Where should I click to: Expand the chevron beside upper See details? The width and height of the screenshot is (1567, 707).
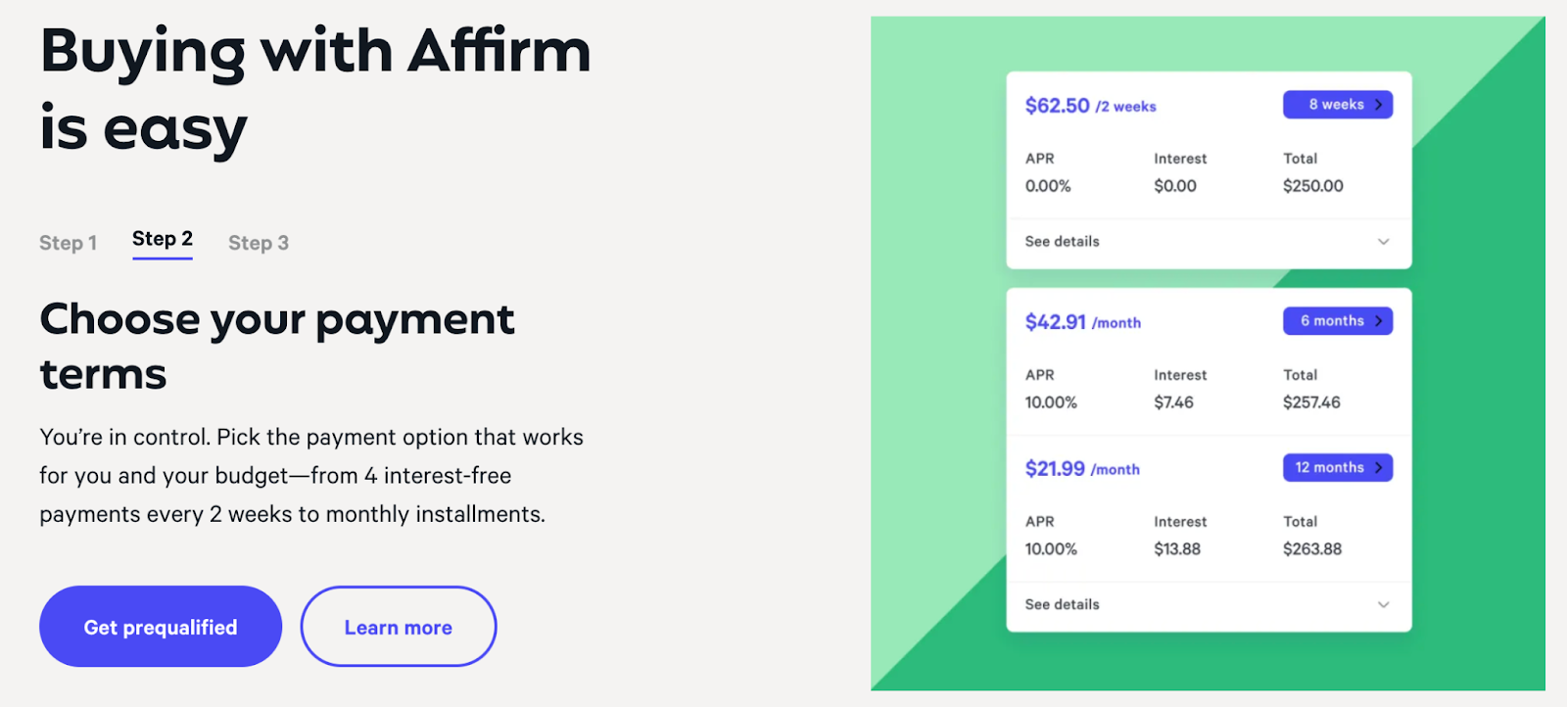click(1383, 242)
